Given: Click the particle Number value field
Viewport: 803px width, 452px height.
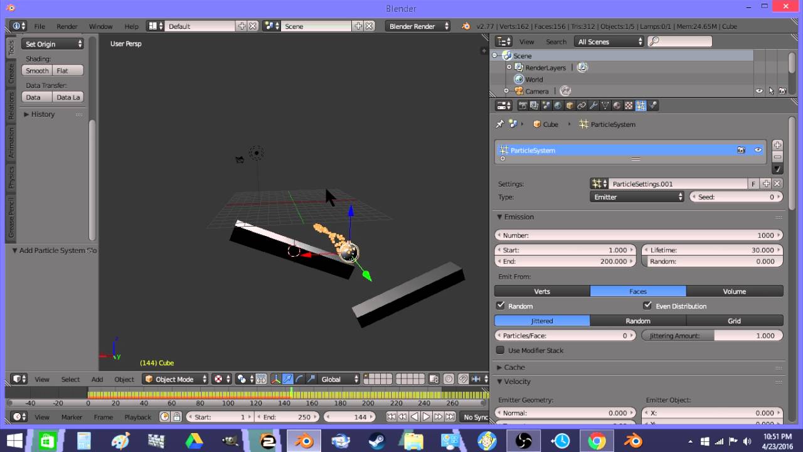Looking at the screenshot, I should point(639,235).
